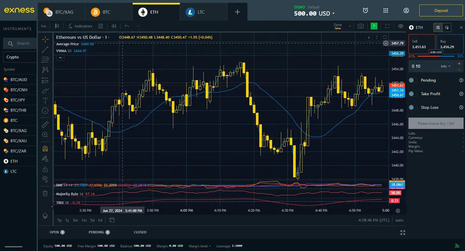The height and width of the screenshot is (251, 465).
Task: Open the CLOSED orders tab
Action: (x=140, y=232)
